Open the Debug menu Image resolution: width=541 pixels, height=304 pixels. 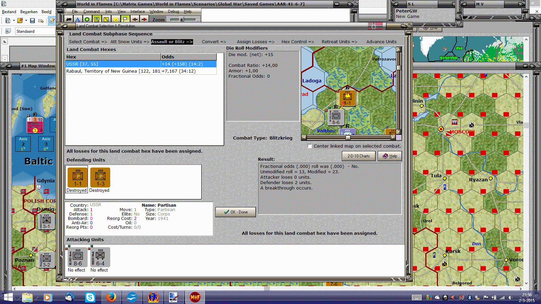(173, 11)
